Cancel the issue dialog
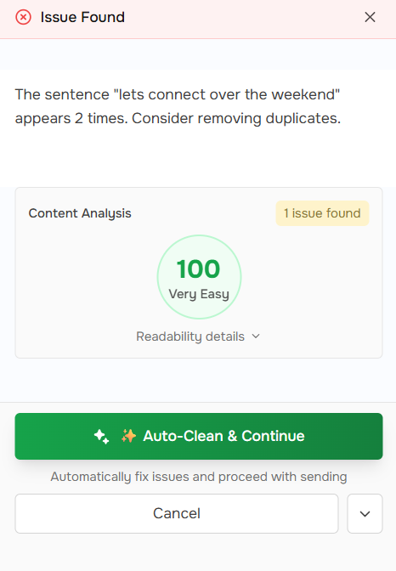This screenshot has width=396, height=571. (x=177, y=513)
